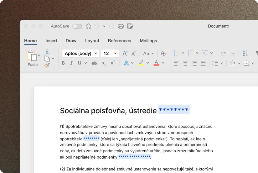Expand line spacing dropdown arrow
The height and width of the screenshot is (173, 258).
[x=222, y=63]
